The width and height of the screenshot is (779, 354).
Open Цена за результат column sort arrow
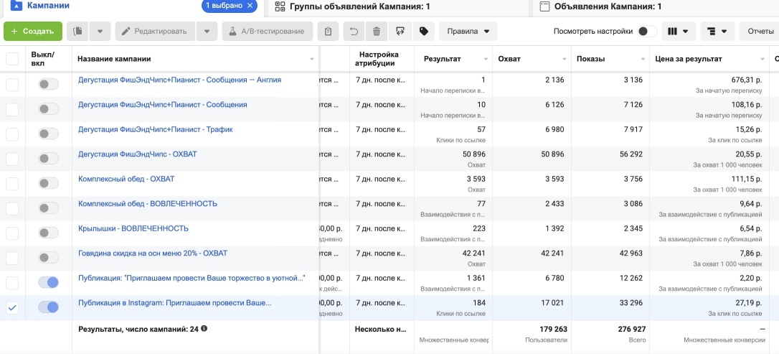pos(762,59)
